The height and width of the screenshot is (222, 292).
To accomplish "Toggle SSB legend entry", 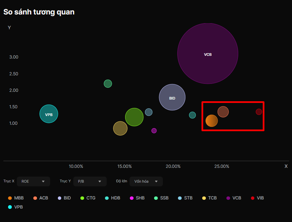I will [161, 198].
